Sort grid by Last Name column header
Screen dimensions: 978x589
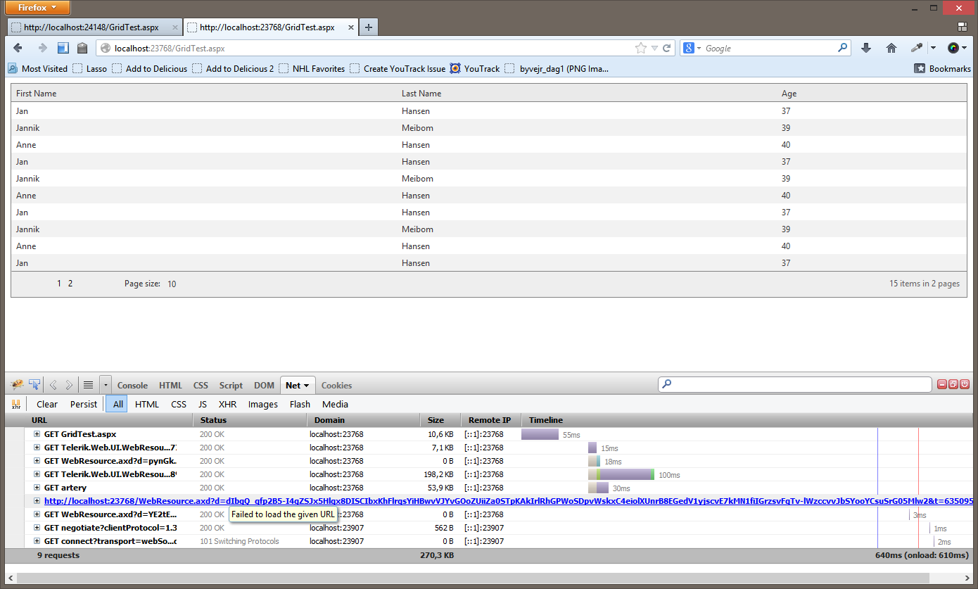421,93
